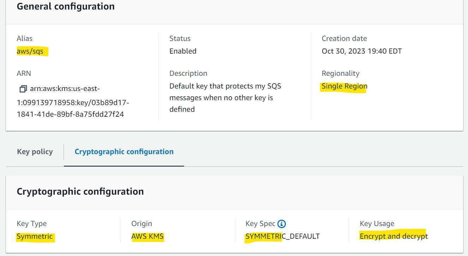Click the Symmetric key type value
Image resolution: width=468 pixels, height=256 pixels.
pyautogui.click(x=35, y=236)
